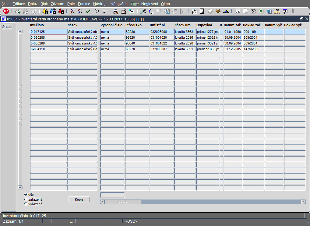
Task: Click the ship's wheel navigation icon
Action: click(x=218, y=11)
